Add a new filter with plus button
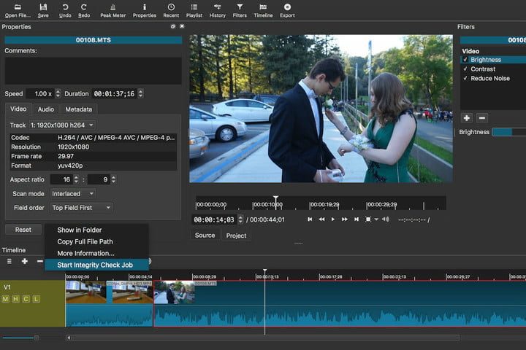The width and height of the screenshot is (526, 350). click(467, 117)
